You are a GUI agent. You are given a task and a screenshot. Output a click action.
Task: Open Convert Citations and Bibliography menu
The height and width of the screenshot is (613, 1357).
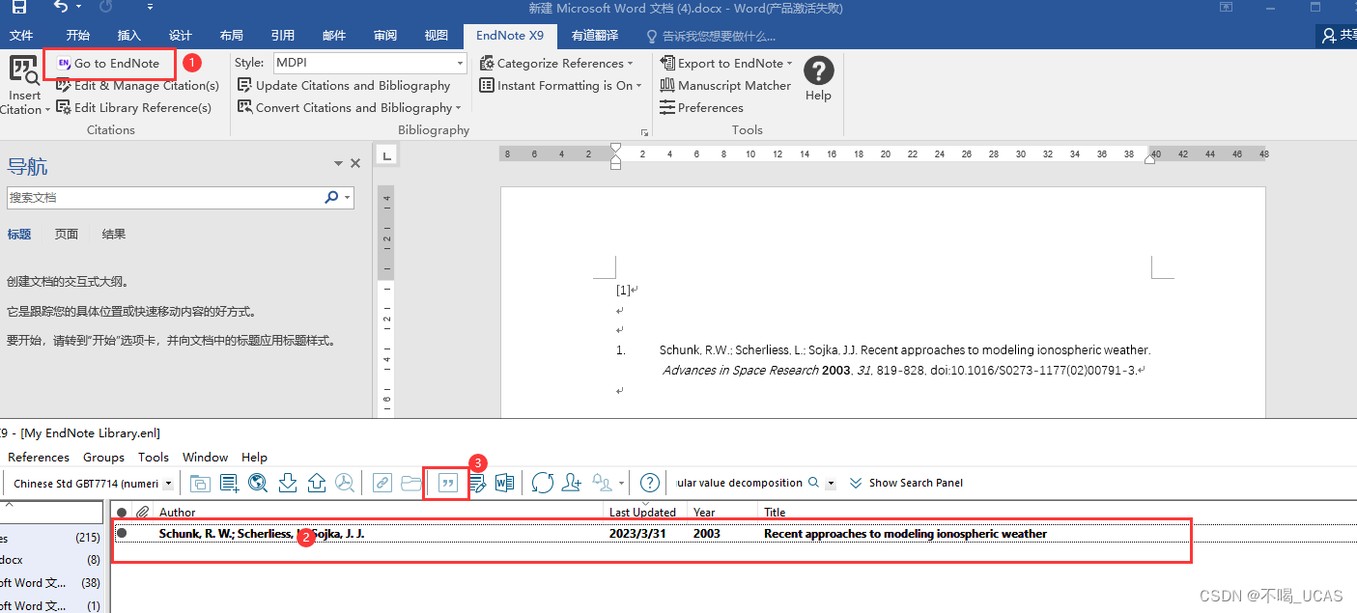350,108
